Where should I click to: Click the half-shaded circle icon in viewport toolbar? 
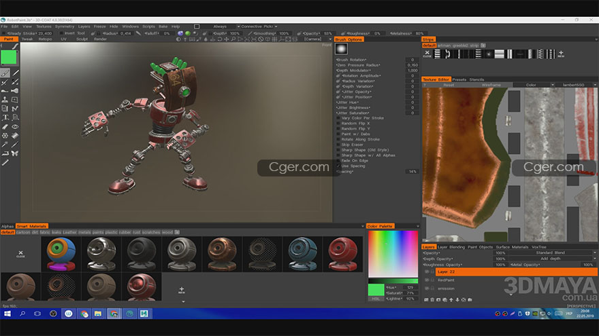(x=178, y=39)
